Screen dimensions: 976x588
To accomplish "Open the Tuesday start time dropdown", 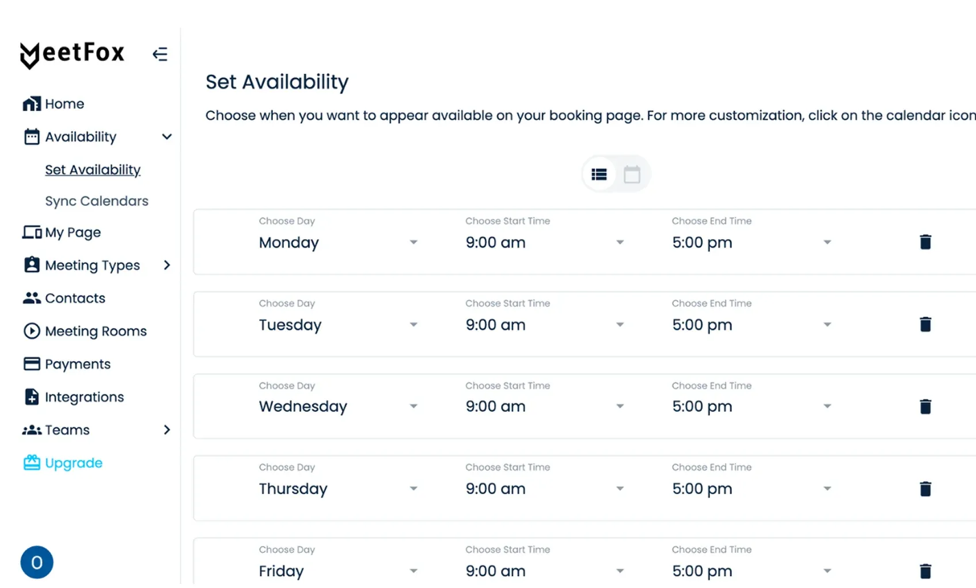I will pyautogui.click(x=545, y=325).
